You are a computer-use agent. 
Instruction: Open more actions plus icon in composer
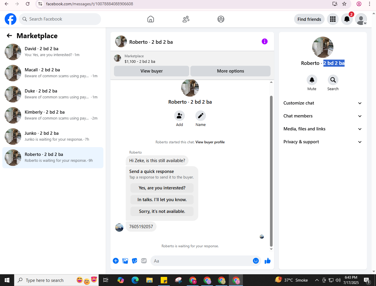pos(116,261)
